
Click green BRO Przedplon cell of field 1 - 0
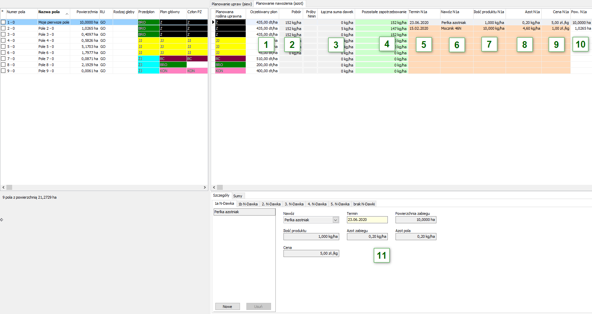(148, 22)
